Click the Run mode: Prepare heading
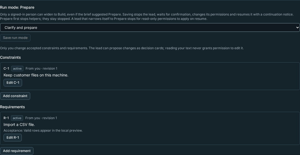Image resolution: width=300 pixels, height=155 pixels. 17,7
